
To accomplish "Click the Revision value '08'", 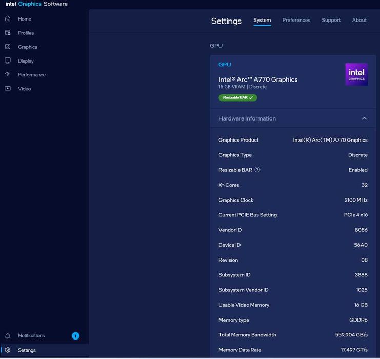I will (x=364, y=260).
